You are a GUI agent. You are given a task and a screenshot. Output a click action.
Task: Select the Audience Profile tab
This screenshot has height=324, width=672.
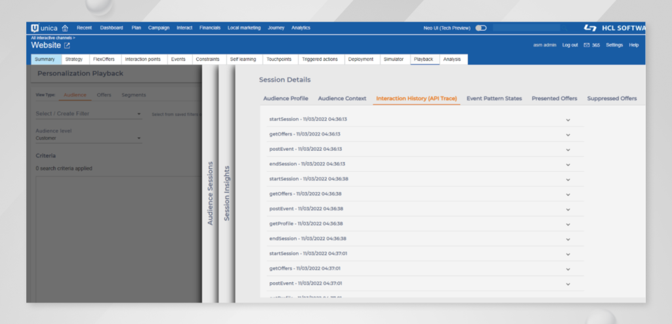[x=285, y=98]
